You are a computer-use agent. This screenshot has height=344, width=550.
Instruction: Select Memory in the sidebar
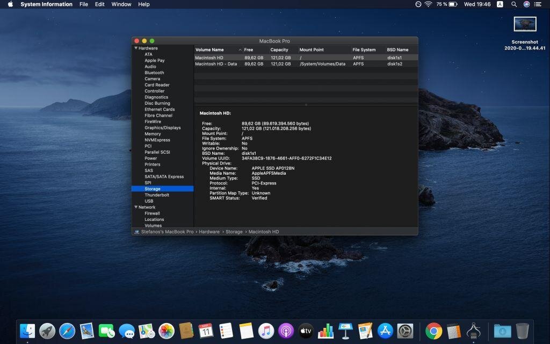pos(153,134)
